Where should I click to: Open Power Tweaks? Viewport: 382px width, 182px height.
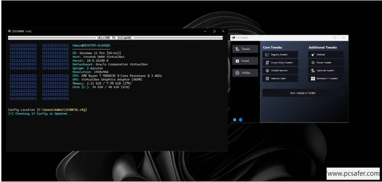tap(326, 63)
